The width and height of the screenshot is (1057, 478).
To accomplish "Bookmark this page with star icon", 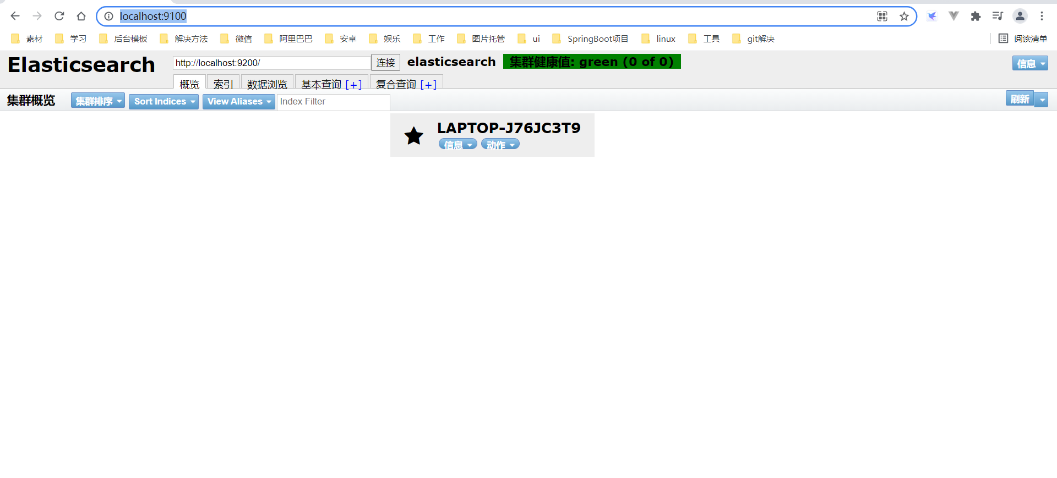I will pos(904,17).
